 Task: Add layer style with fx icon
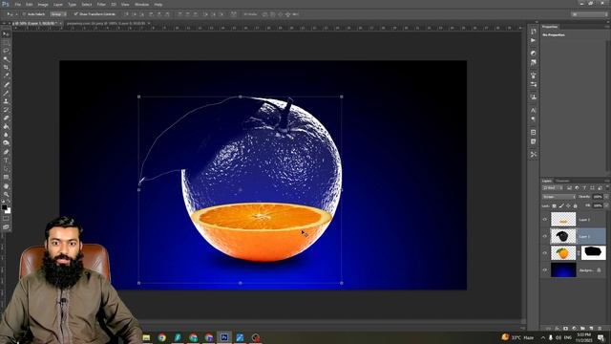[x=558, y=329]
